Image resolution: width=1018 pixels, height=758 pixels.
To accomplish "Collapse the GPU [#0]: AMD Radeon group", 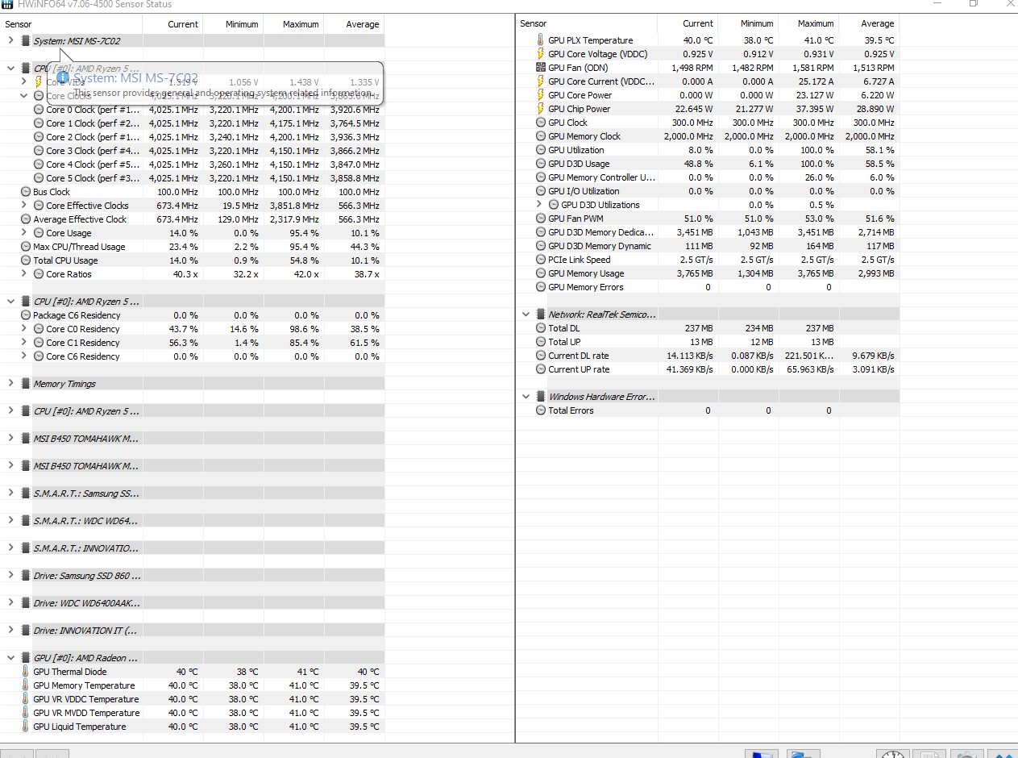I will (x=10, y=658).
